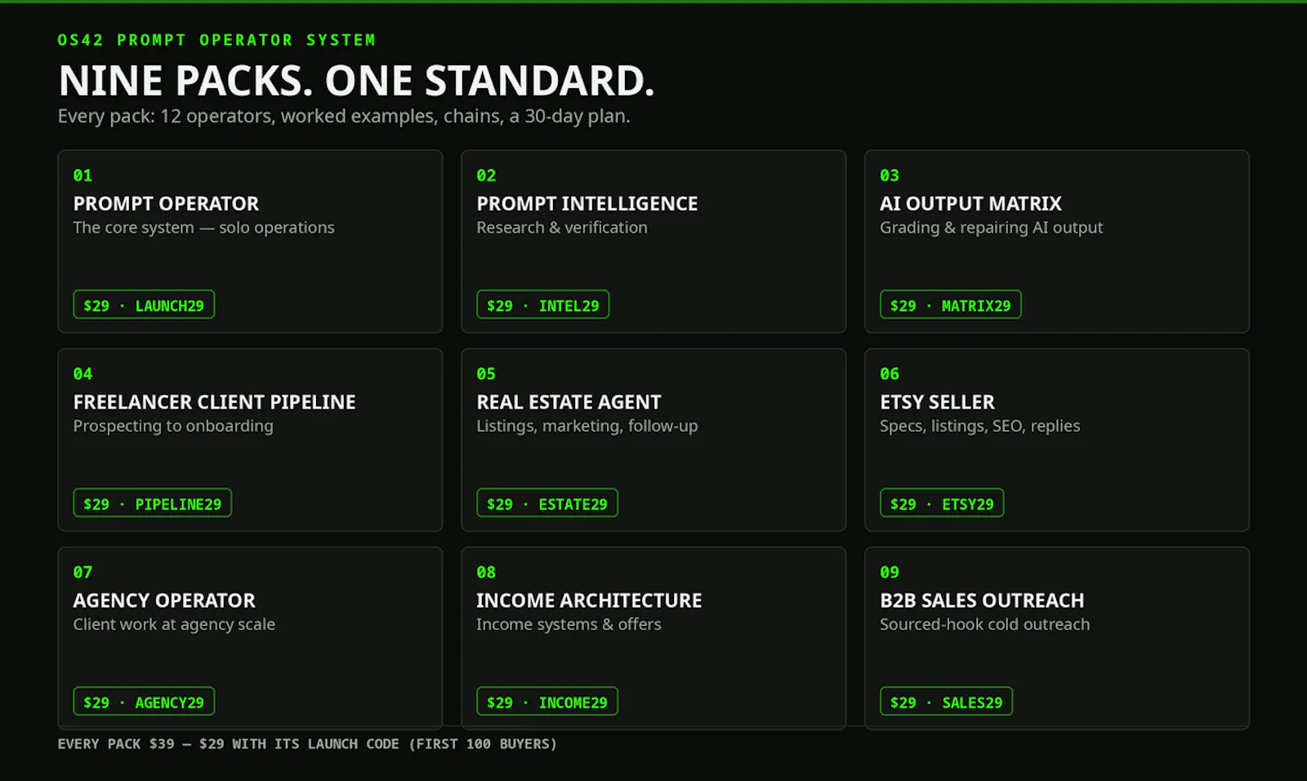Click the 'Every pack: 12 operators' subtitle
Image resolution: width=1307 pixels, height=781 pixels.
[x=344, y=116]
